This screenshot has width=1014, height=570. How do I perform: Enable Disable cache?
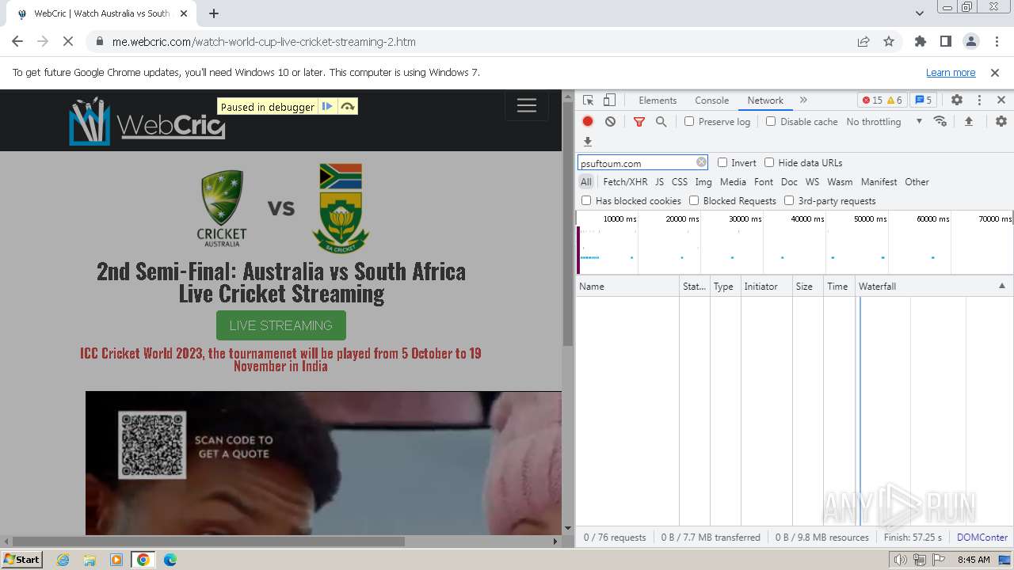771,121
